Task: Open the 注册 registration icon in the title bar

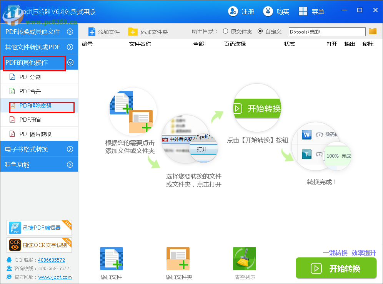Action: click(x=233, y=12)
